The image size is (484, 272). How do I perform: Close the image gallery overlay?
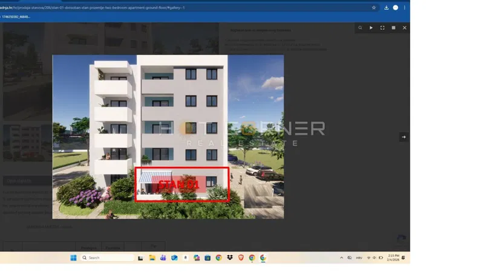(404, 28)
